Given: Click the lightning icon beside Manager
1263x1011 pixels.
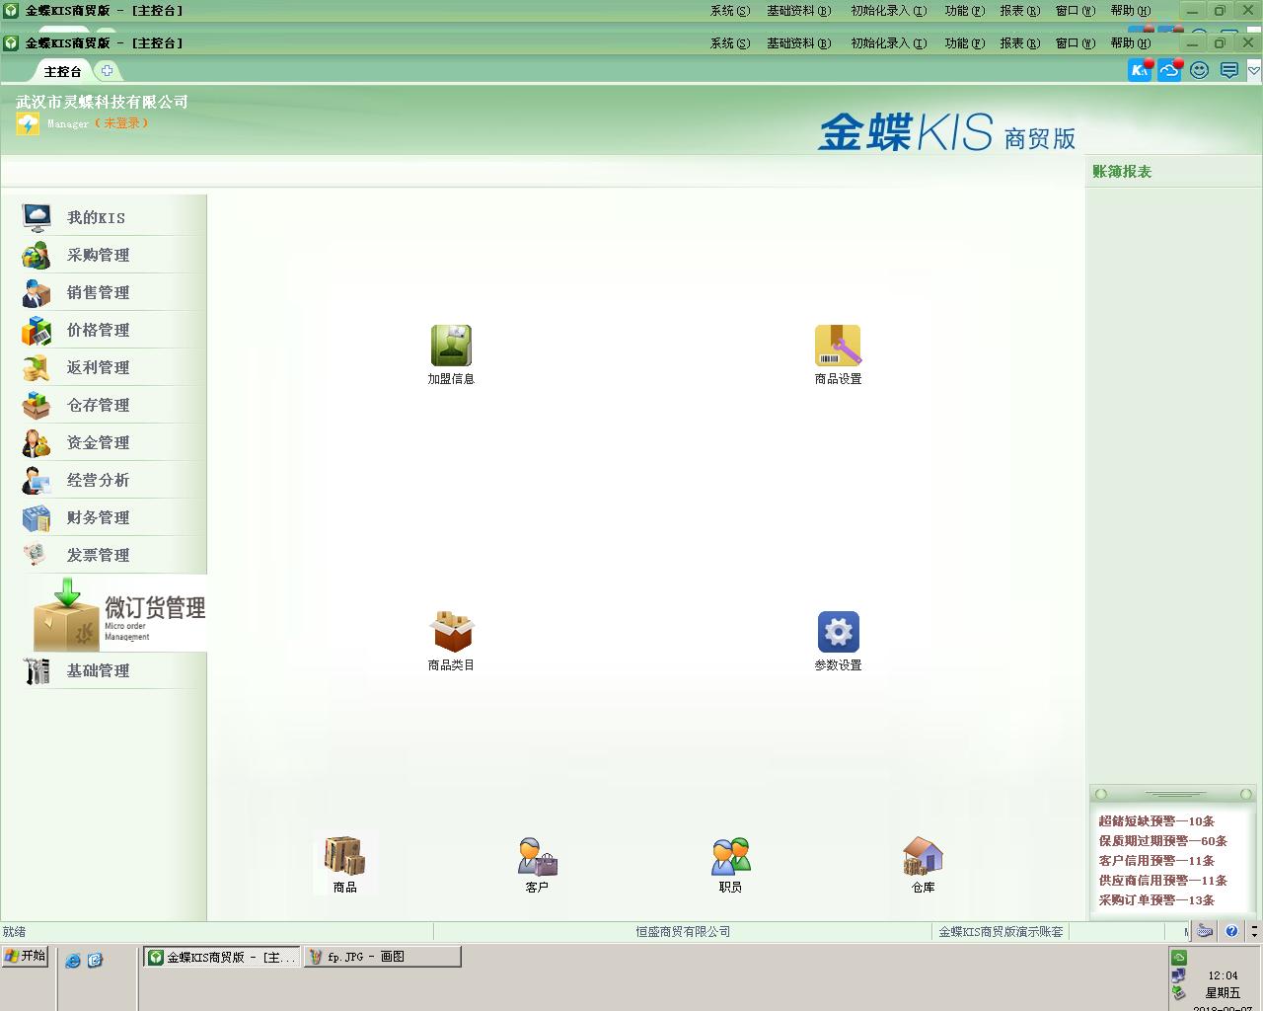Looking at the screenshot, I should 28,123.
